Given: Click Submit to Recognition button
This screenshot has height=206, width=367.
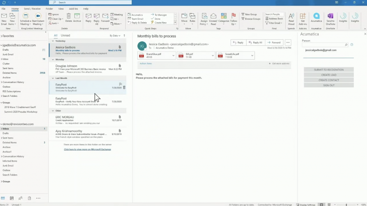Looking at the screenshot, I should (329, 70).
